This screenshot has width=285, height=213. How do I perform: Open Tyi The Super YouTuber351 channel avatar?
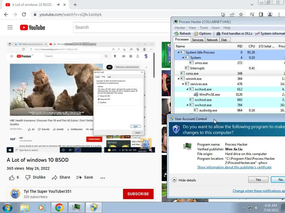[x=15, y=194]
